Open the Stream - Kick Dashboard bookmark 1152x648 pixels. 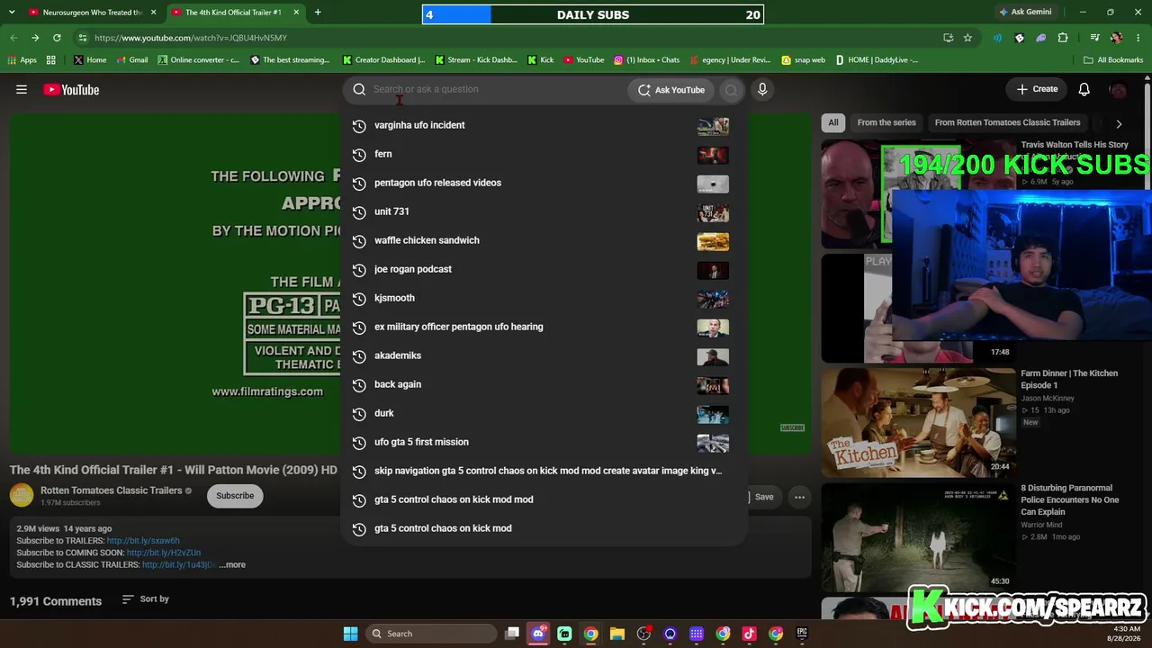pyautogui.click(x=476, y=60)
